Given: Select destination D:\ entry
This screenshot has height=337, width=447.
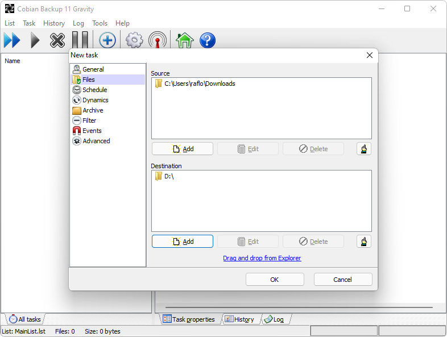Looking at the screenshot, I should pyautogui.click(x=164, y=176).
